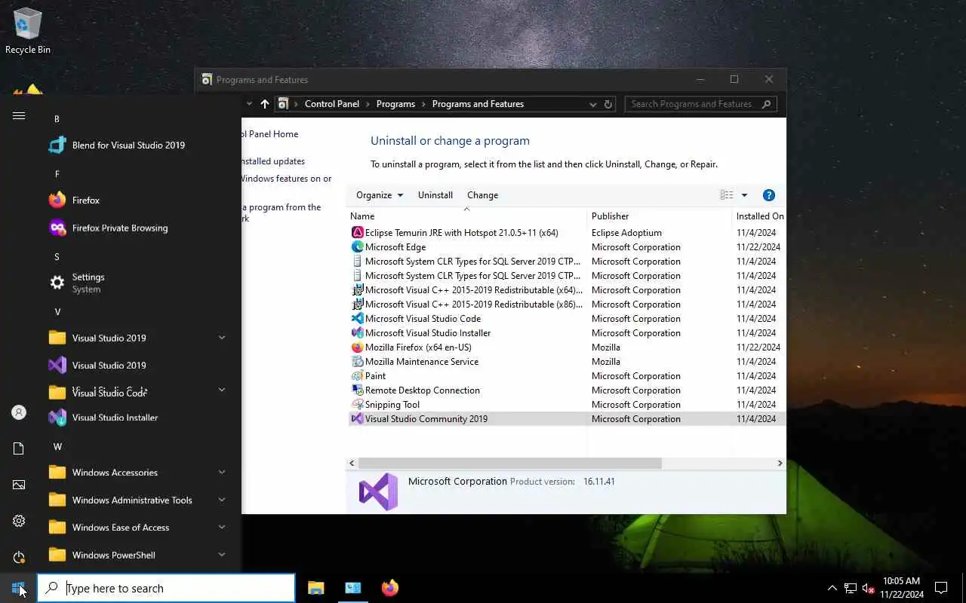The height and width of the screenshot is (603, 966).
Task: Open Control Panel Home link
Action: tap(270, 134)
